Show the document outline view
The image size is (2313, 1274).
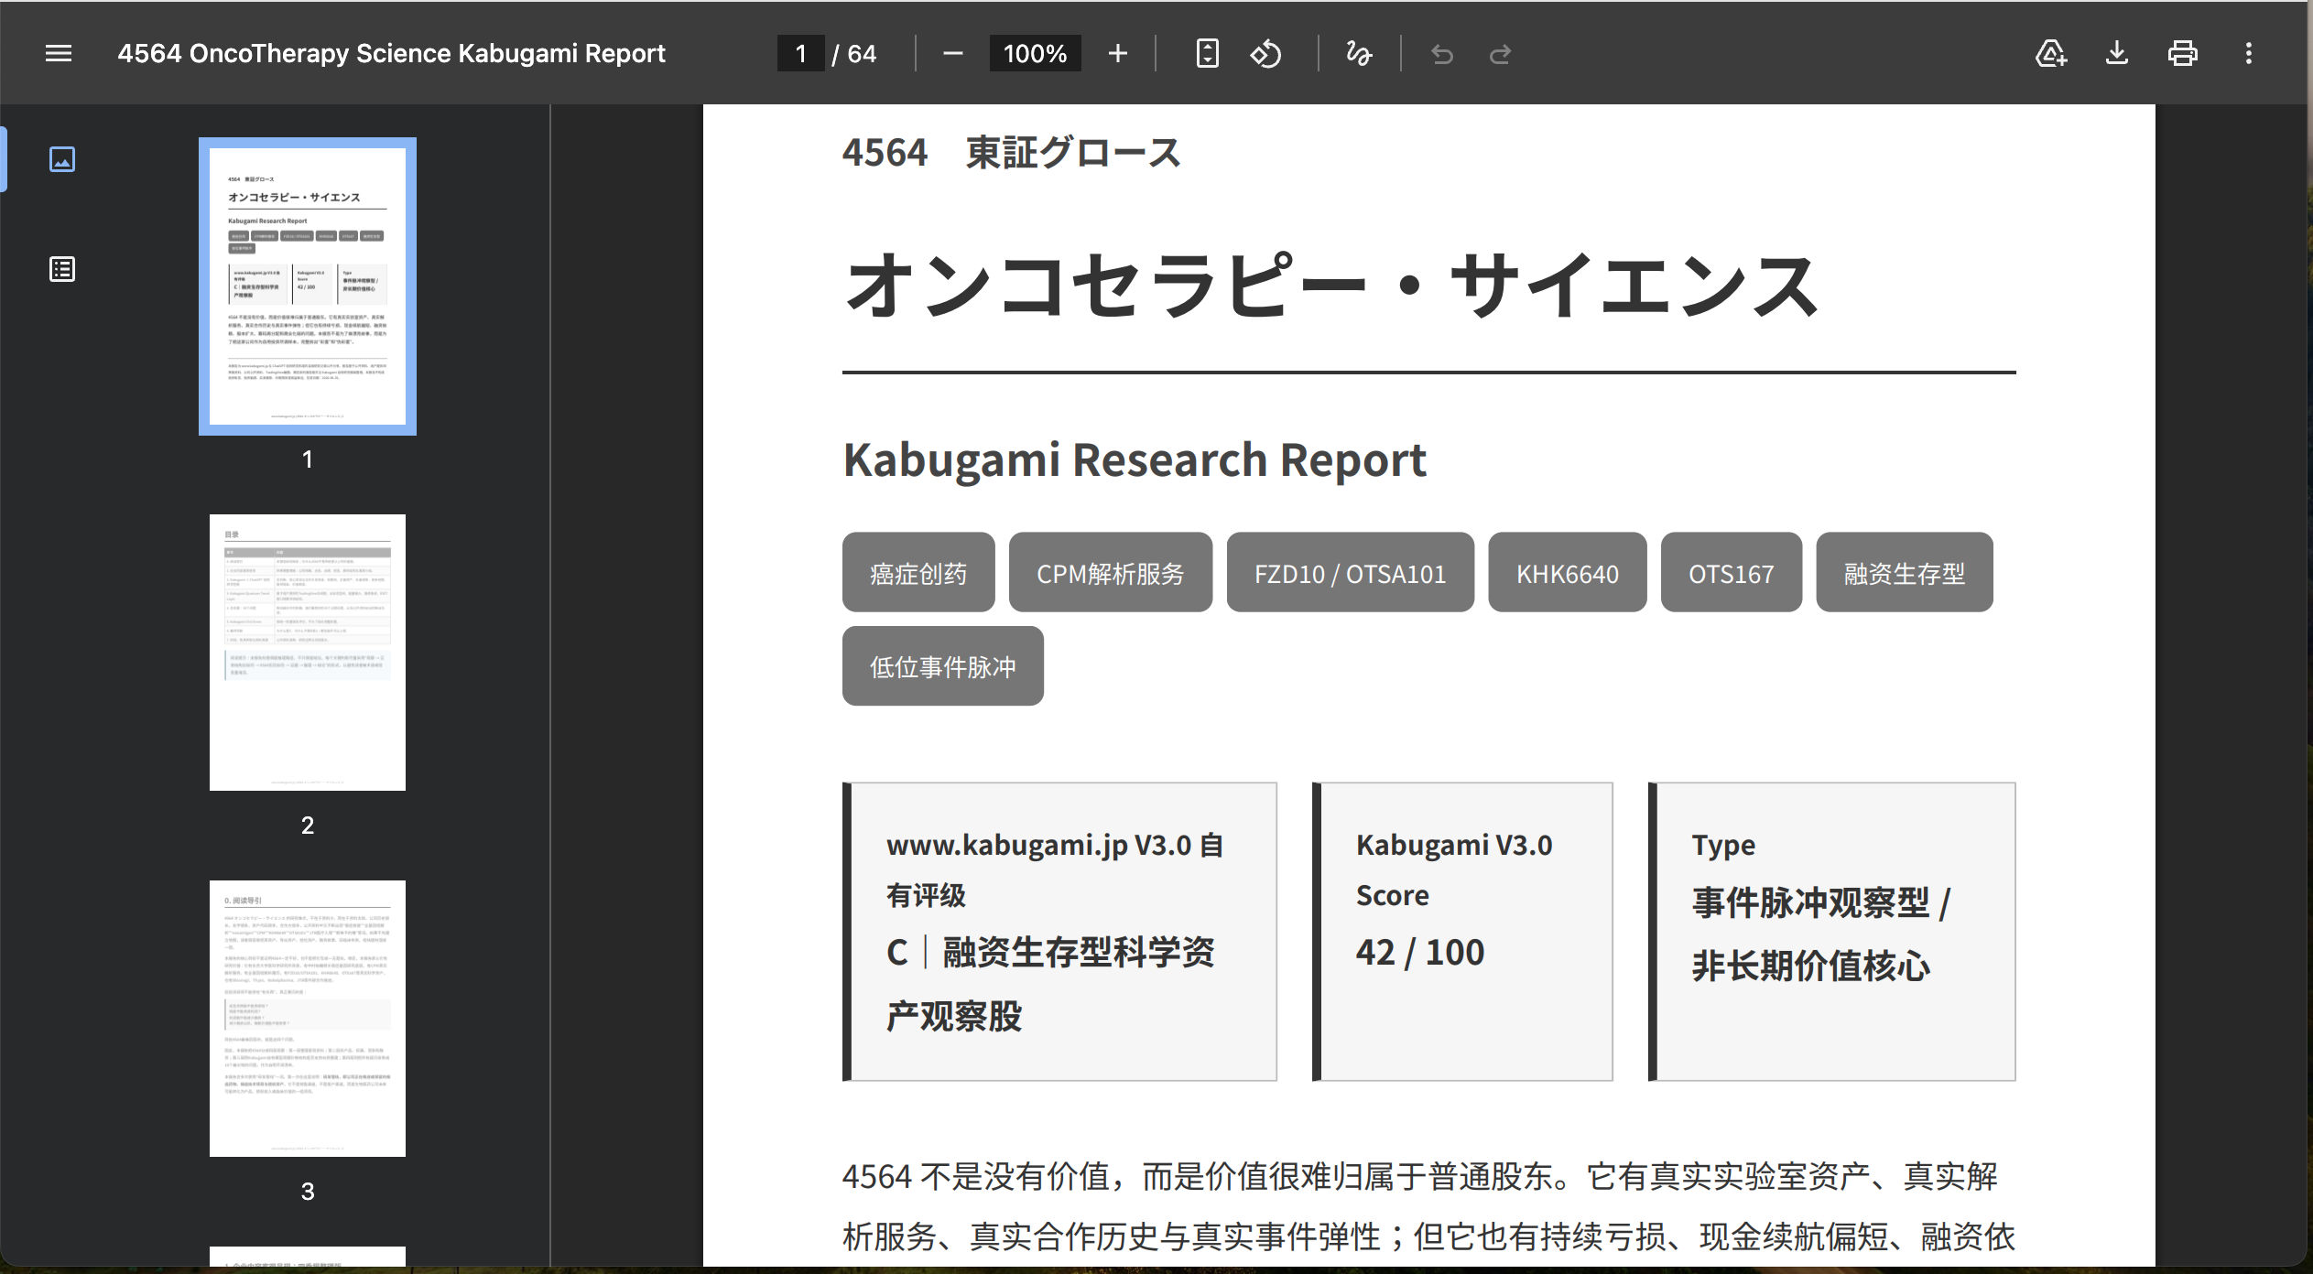point(62,269)
